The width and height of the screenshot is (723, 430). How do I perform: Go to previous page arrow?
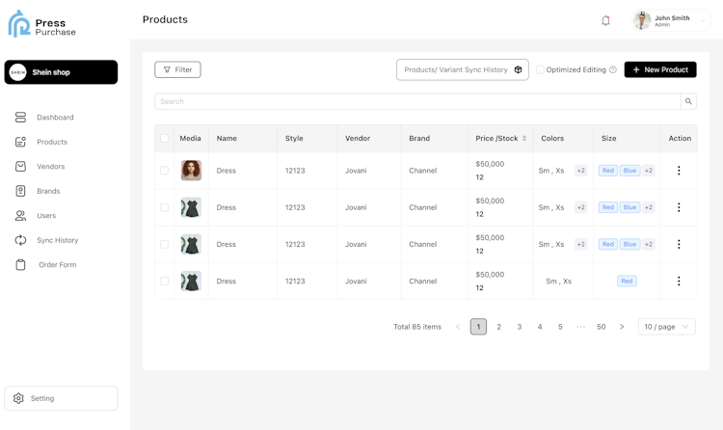click(x=458, y=327)
